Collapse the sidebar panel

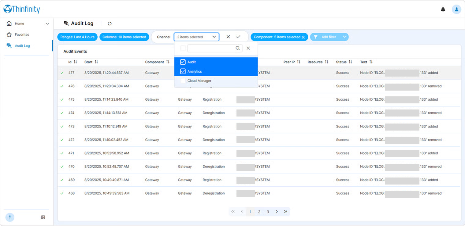click(x=43, y=217)
